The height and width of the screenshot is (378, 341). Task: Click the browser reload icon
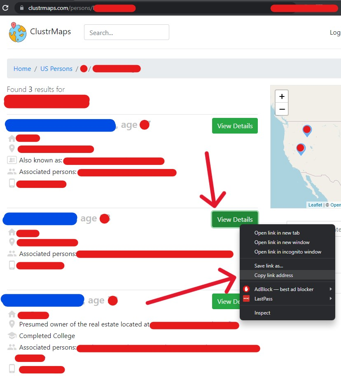pos(5,8)
